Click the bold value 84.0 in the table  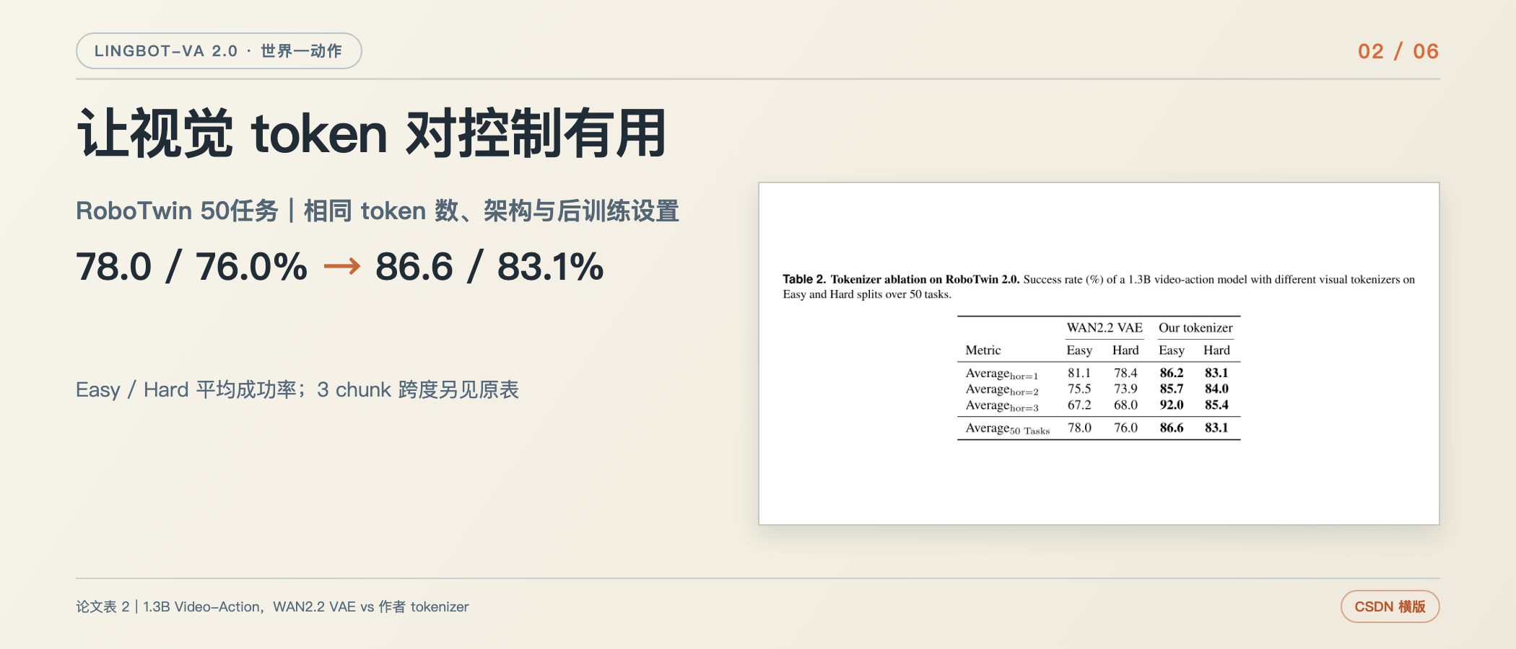1216,389
